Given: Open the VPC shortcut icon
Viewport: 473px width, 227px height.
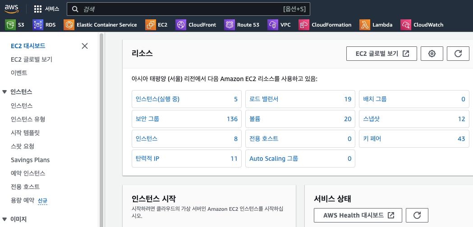Looking at the screenshot, I should click(x=273, y=25).
